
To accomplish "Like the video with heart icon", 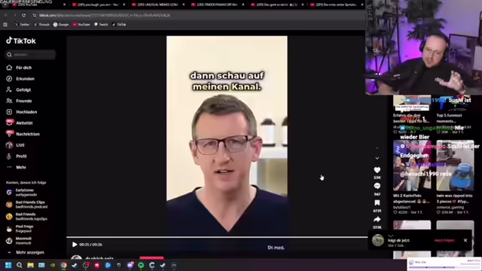I will [x=377, y=170].
